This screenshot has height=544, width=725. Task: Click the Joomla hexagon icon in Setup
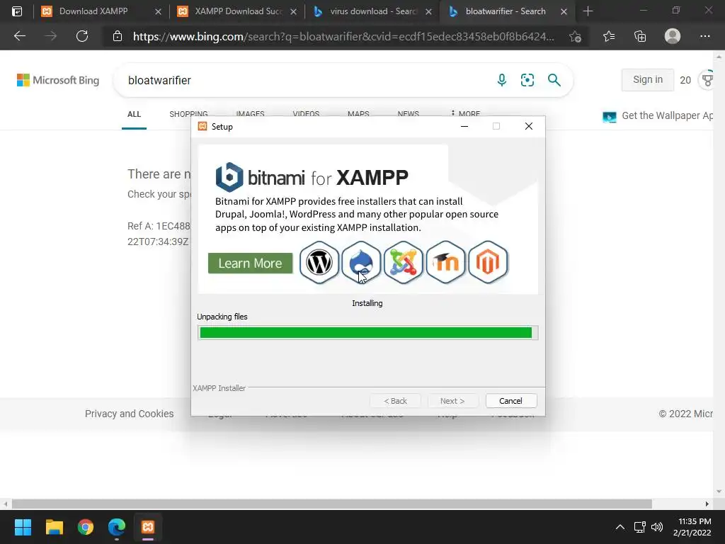pos(403,262)
